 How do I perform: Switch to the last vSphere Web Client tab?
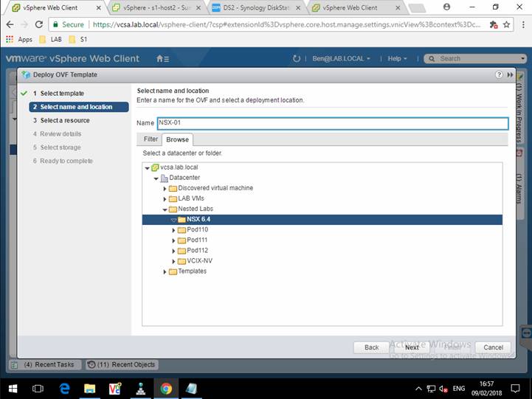356,7
